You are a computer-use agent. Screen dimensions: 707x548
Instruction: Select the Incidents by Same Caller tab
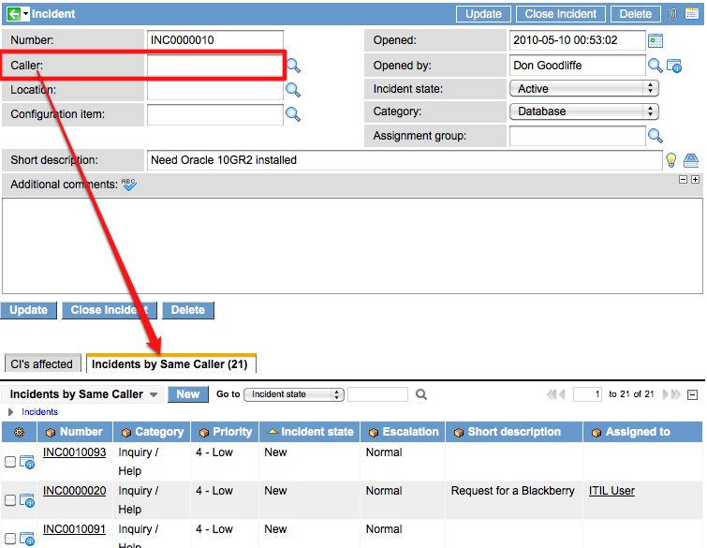click(170, 364)
